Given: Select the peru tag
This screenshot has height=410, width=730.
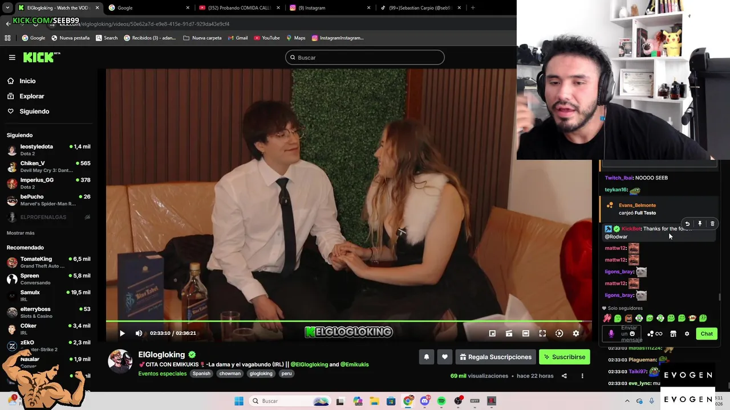Looking at the screenshot, I should pos(286,374).
